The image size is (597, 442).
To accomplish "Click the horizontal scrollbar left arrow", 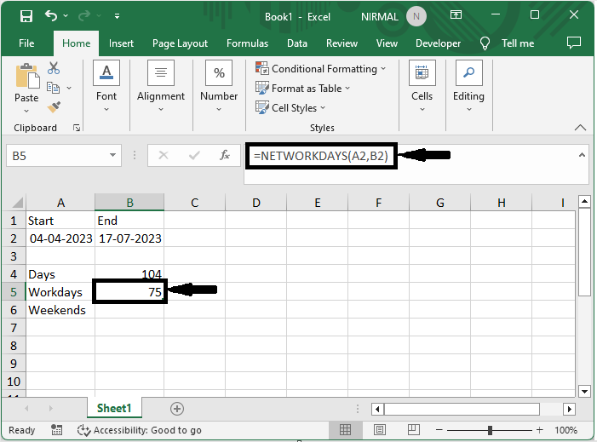I will click(x=377, y=410).
